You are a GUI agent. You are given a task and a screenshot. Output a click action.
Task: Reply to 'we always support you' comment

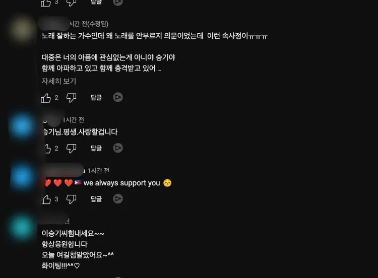(x=96, y=199)
